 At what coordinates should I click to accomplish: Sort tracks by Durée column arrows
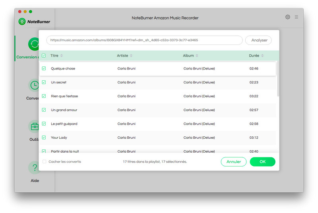(x=262, y=56)
